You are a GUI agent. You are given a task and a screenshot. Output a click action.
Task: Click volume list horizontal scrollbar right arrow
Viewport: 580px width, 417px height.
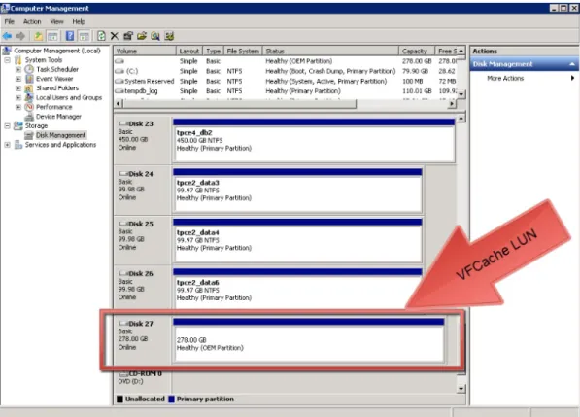click(452, 104)
